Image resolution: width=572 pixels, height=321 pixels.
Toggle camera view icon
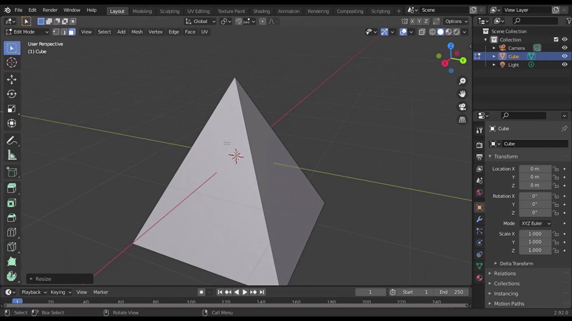point(462,107)
